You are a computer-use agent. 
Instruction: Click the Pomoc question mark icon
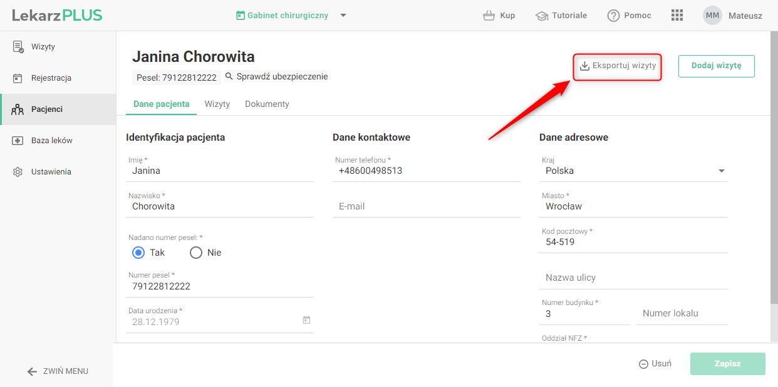[613, 16]
